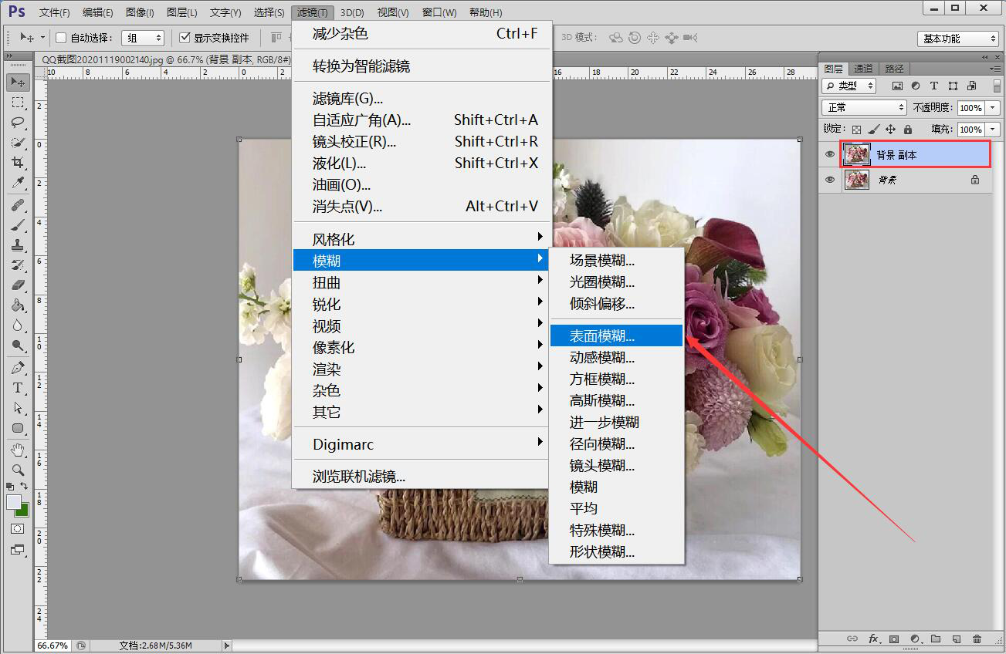Viewport: 1006px width, 654px height.
Task: Open the 锐化 (Sharpen) submenu
Action: point(422,305)
